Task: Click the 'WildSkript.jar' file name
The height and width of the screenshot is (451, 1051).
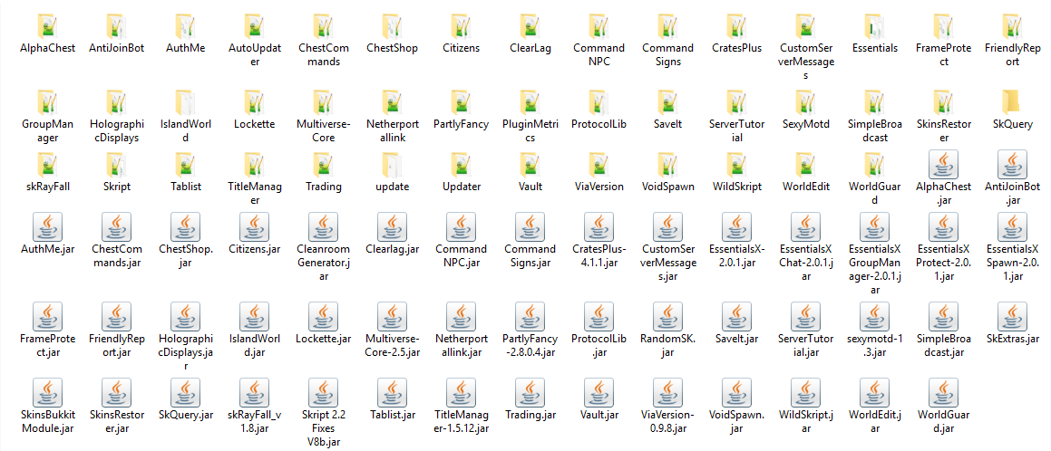Action: coord(806,421)
